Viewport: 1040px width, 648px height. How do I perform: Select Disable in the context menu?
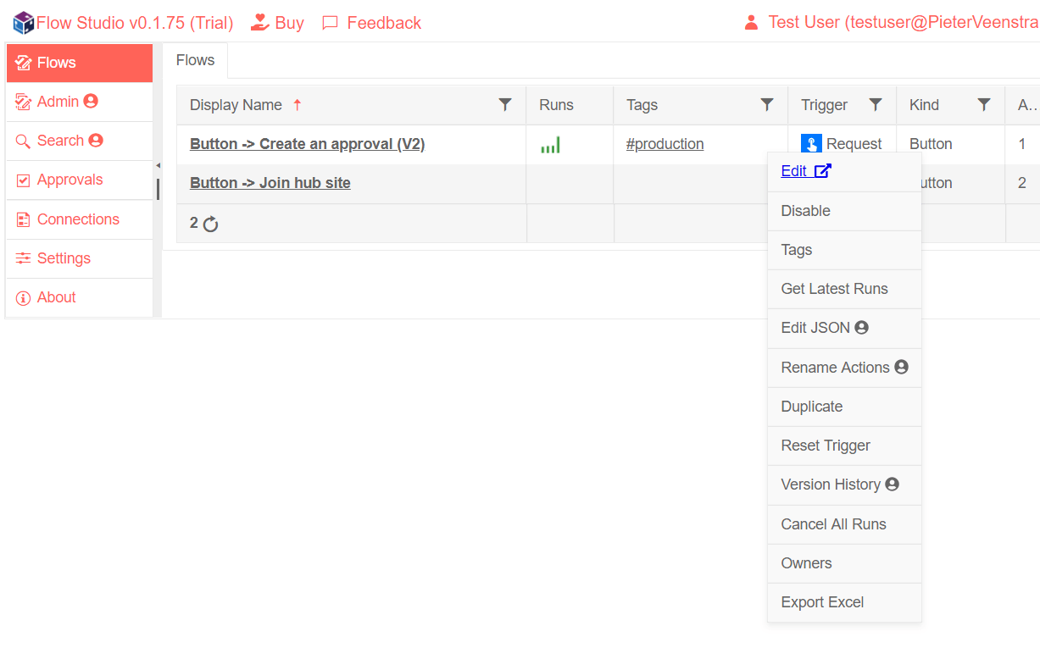844,211
